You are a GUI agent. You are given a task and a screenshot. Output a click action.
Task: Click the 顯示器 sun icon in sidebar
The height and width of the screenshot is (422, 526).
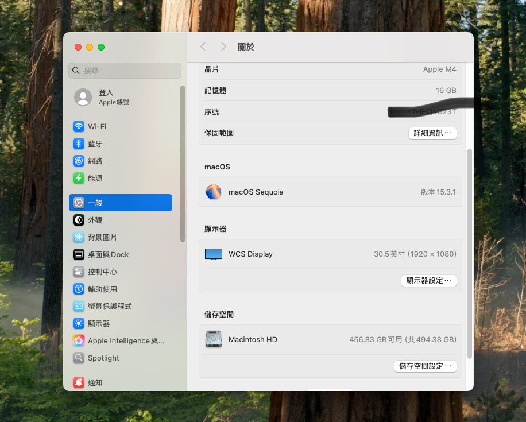coord(79,323)
